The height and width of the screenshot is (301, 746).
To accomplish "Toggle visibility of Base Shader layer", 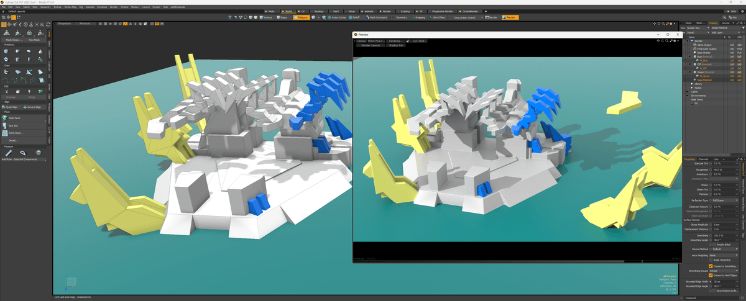I will pyautogui.click(x=684, y=53).
